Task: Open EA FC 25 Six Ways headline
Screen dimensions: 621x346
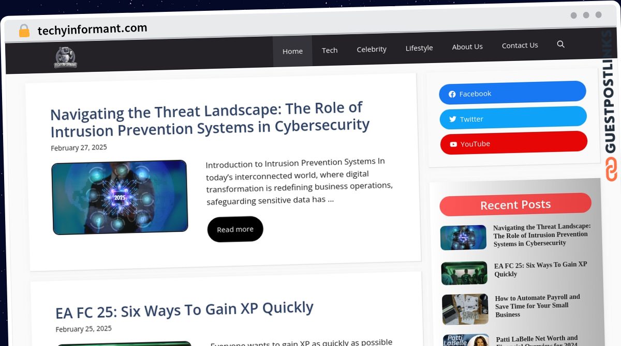Action: tap(184, 310)
